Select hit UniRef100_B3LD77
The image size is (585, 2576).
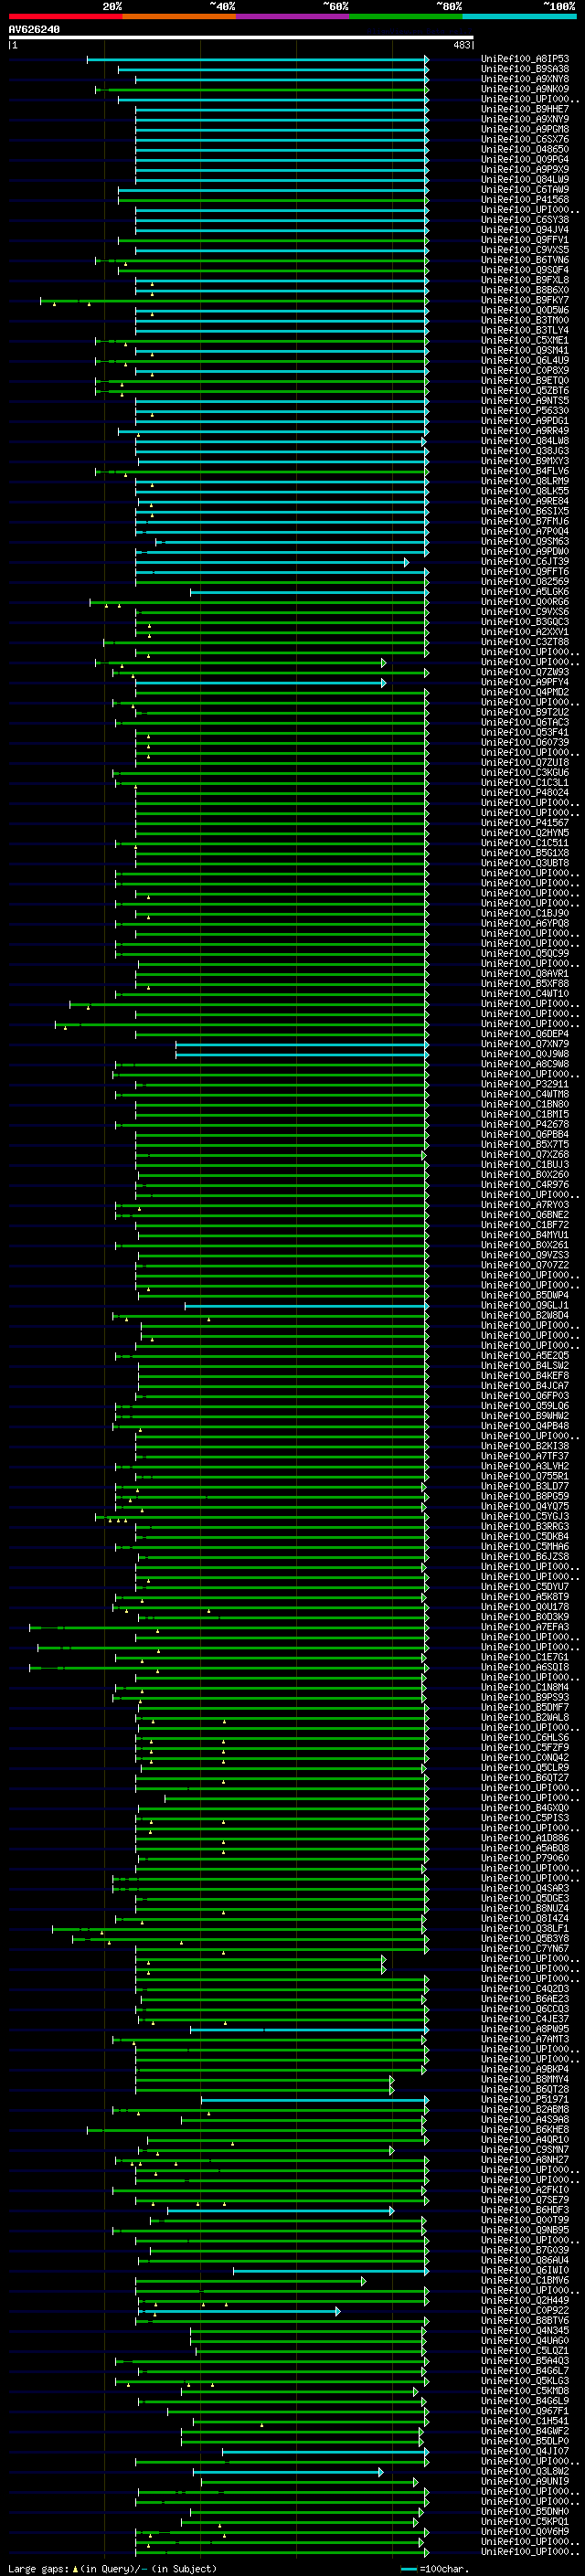pos(525,1486)
